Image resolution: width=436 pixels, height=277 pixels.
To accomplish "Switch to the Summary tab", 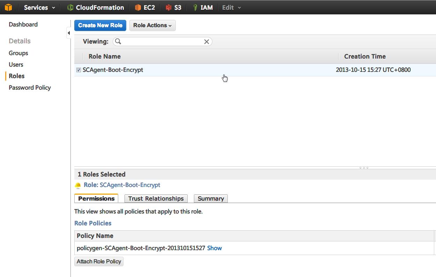I will click(x=211, y=199).
